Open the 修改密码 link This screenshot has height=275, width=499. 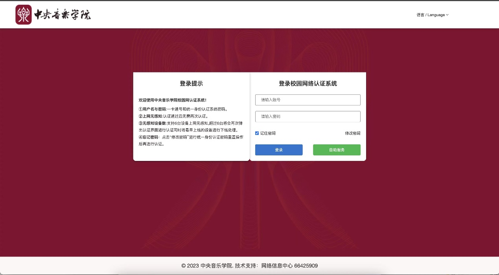click(352, 133)
